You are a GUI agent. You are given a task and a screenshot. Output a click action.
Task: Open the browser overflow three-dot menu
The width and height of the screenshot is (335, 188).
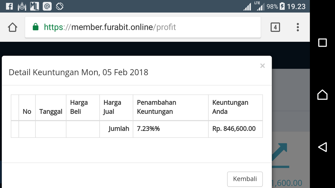click(298, 27)
